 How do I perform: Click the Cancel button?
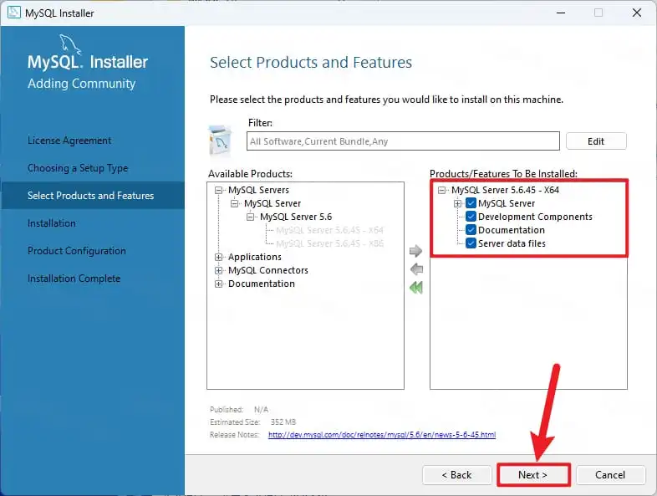610,475
